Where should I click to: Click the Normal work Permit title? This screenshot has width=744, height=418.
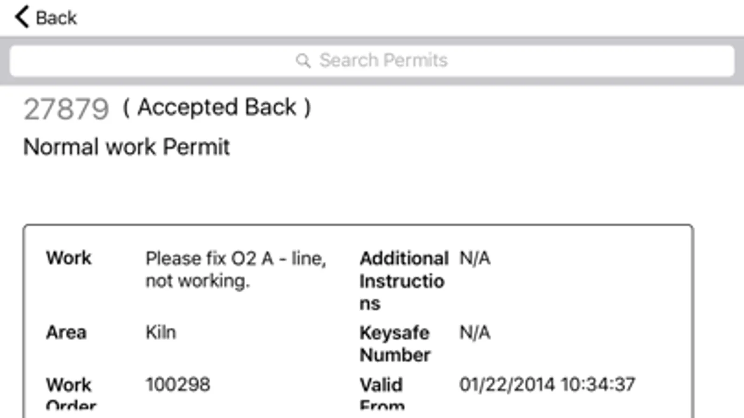[127, 147]
